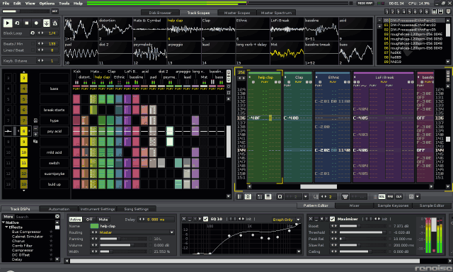Open the Options menu
The image size is (453, 272).
pos(47,4)
